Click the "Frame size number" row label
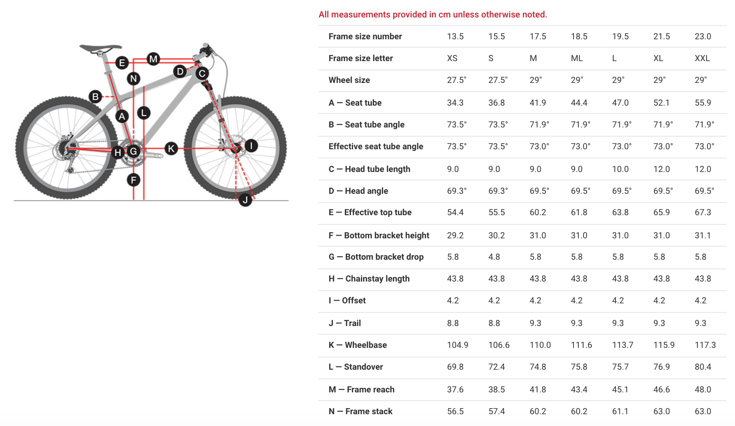The image size is (735, 426). [x=365, y=36]
